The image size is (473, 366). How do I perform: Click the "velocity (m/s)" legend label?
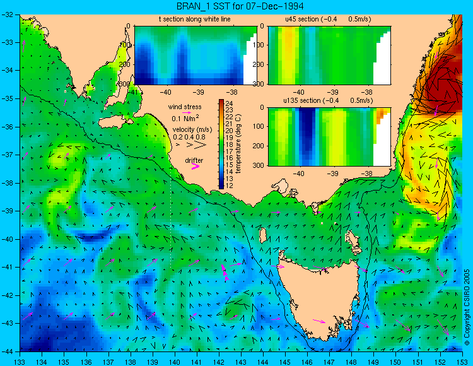click(x=192, y=130)
